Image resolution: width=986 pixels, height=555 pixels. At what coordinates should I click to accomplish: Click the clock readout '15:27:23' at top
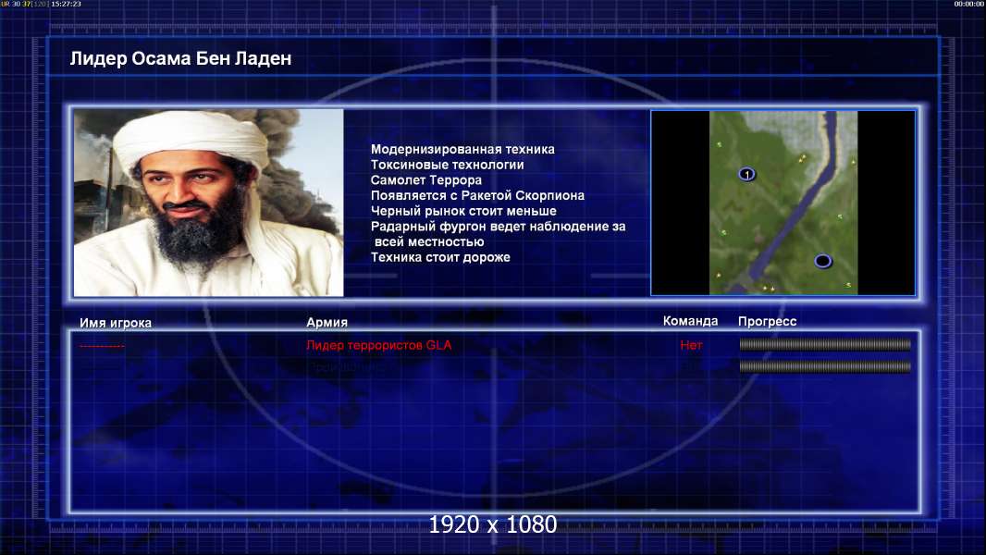pyautogui.click(x=66, y=4)
